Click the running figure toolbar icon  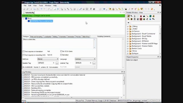pos(91,9)
